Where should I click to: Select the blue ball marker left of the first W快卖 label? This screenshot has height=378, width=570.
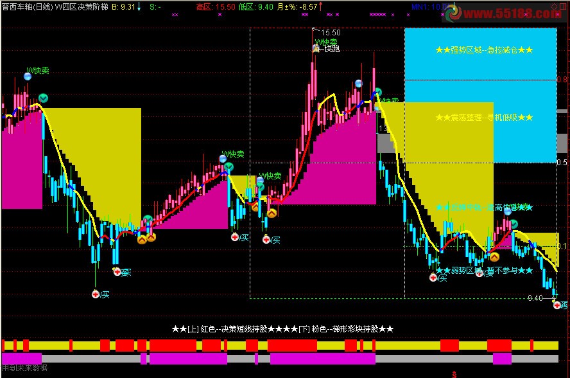28,76
